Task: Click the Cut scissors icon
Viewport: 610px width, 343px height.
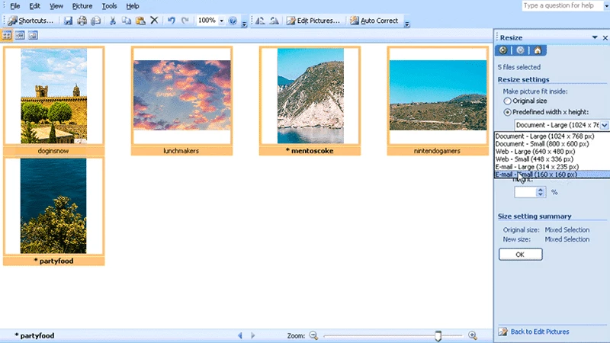Action: (x=114, y=21)
